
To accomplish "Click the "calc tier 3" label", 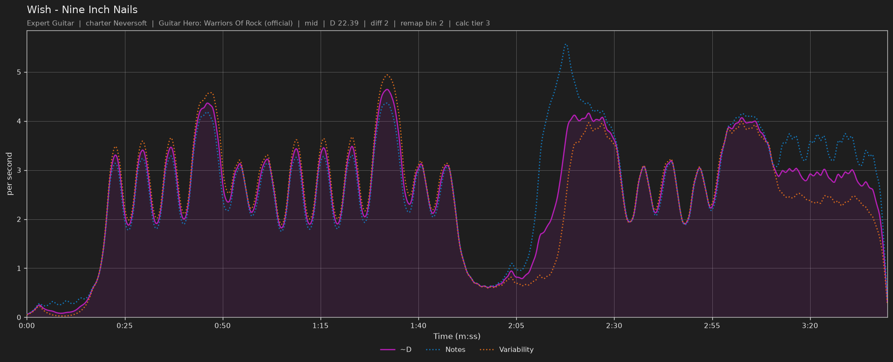I will pos(473,23).
